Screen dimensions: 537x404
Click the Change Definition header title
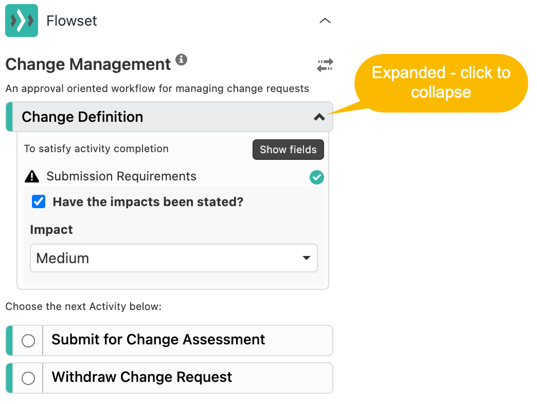(x=82, y=117)
